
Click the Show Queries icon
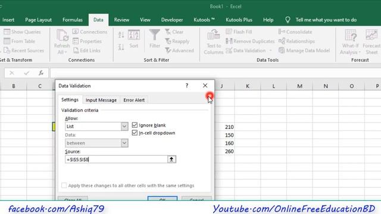(7, 32)
